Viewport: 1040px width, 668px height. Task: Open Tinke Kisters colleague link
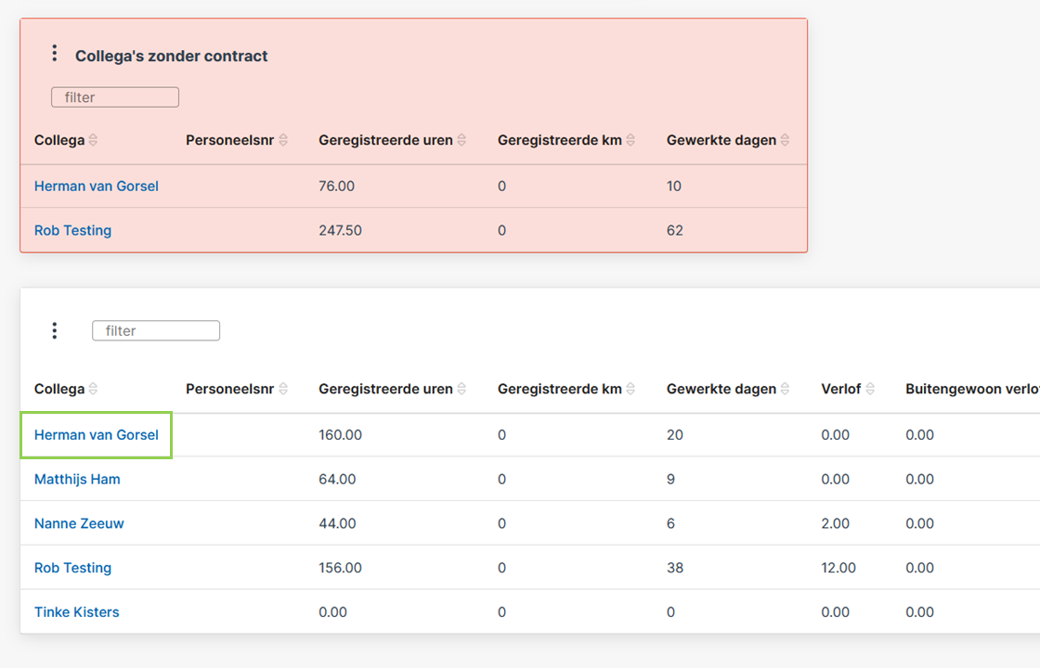pos(77,612)
